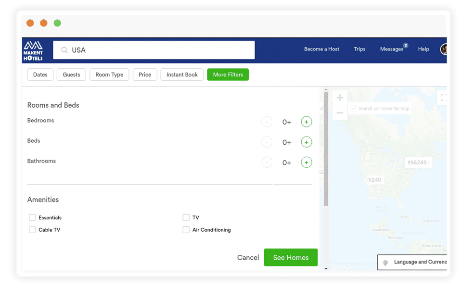This screenshot has width=462, height=300.
Task: Open Language and Currency settings
Action: coord(412,262)
